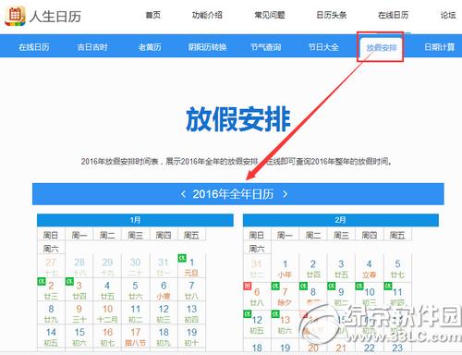Click the green 休 badge on February 7

click(x=275, y=286)
